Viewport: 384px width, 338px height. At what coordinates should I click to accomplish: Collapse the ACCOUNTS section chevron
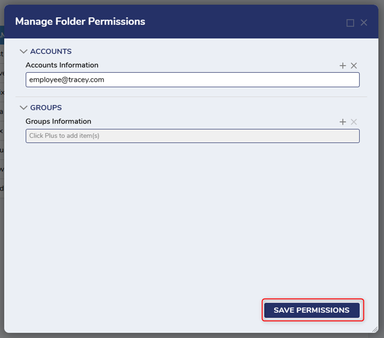pos(24,52)
